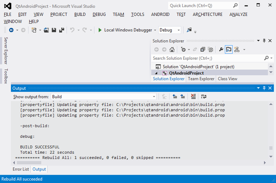Image resolution: width=276 pixels, height=183 pixels.
Task: Go to next message in Output
Action: (183, 96)
